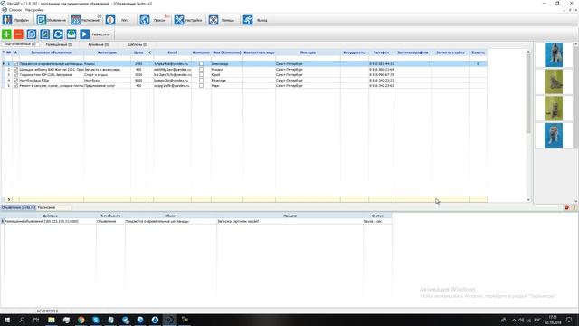Toggle the active checkbox for the ВАЗ Жигули row

pos(15,70)
